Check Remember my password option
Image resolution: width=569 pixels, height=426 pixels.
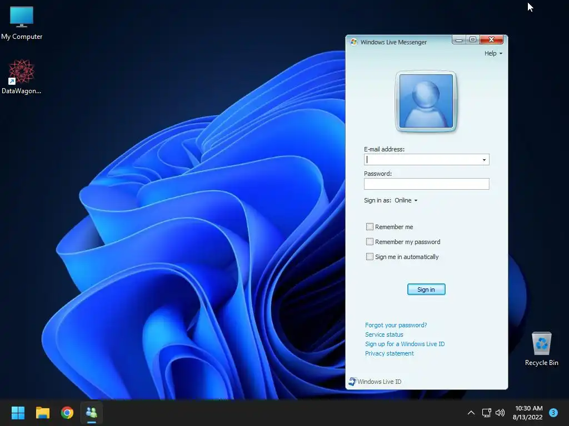coord(370,242)
